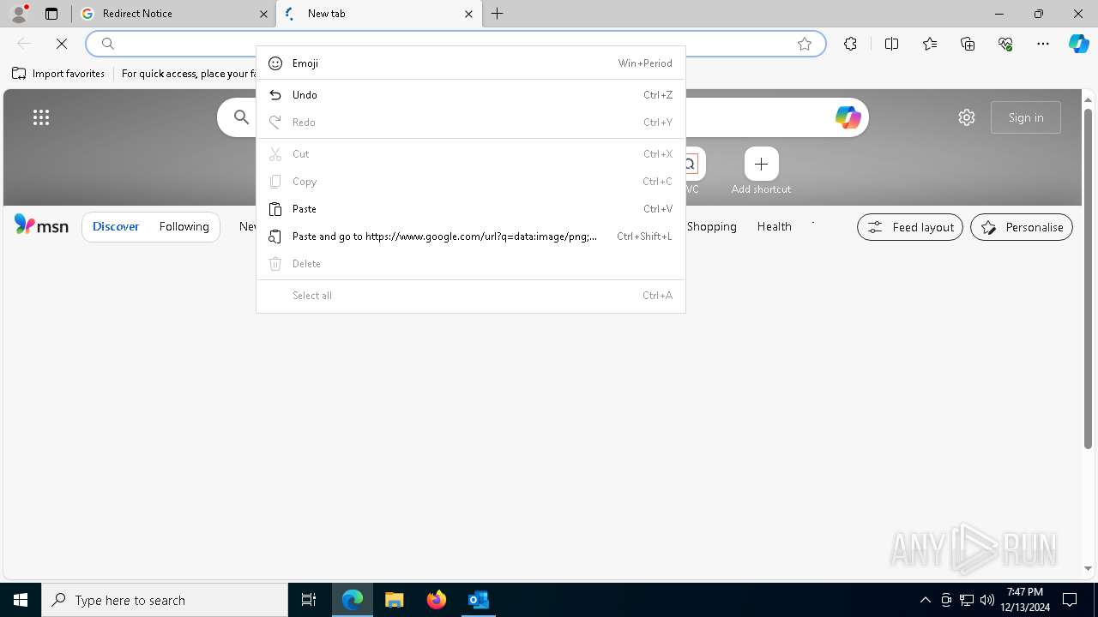Open the apps grid launcher icon
The image size is (1098, 617).
(41, 117)
